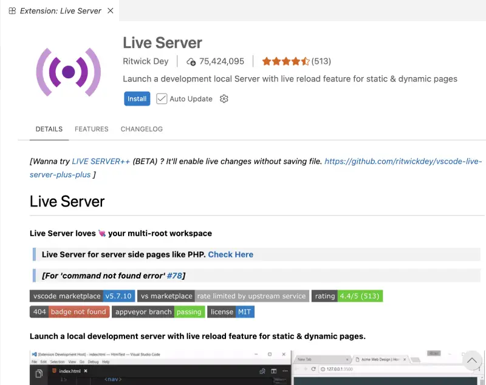Click the Live Server extension logo
Image resolution: width=486 pixels, height=385 pixels.
pyautogui.click(x=69, y=70)
